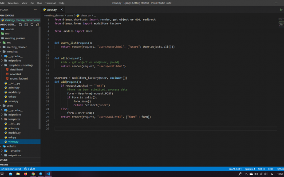284x177 pixels.
Task: Show hidden system tray icons
Action: (246, 174)
